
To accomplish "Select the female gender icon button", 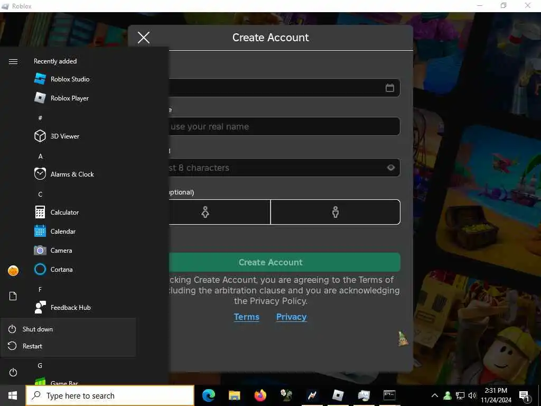I will pos(206,212).
